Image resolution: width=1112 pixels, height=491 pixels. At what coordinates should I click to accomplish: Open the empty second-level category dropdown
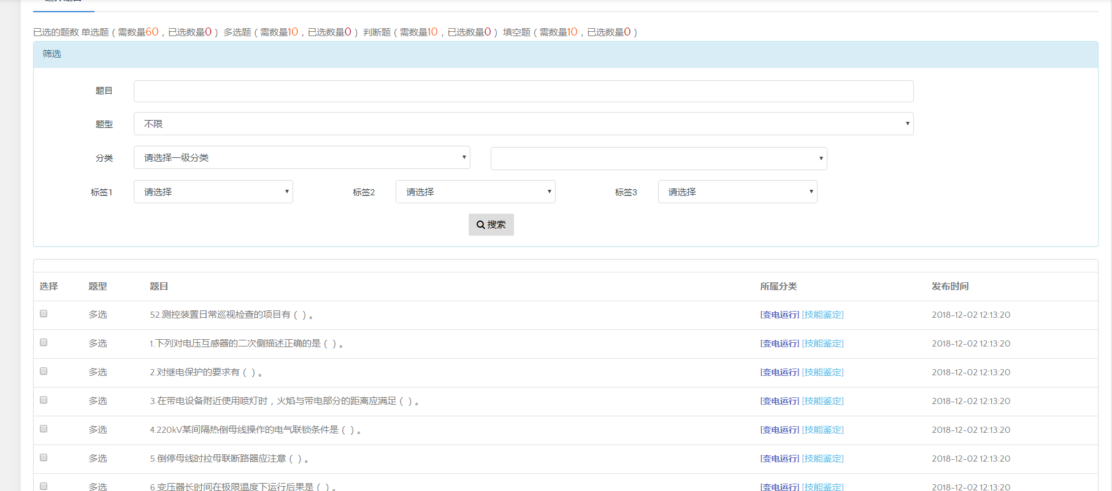pos(658,159)
